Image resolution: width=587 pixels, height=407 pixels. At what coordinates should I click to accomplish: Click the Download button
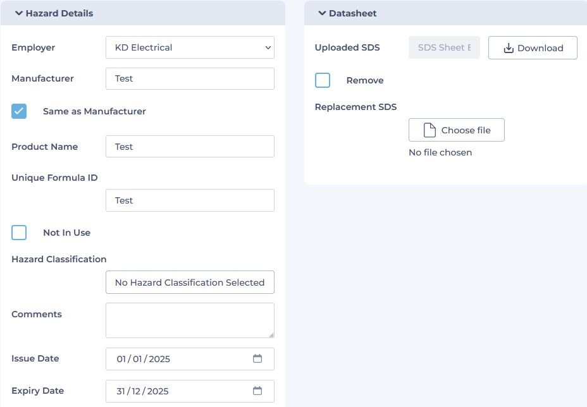click(x=533, y=47)
